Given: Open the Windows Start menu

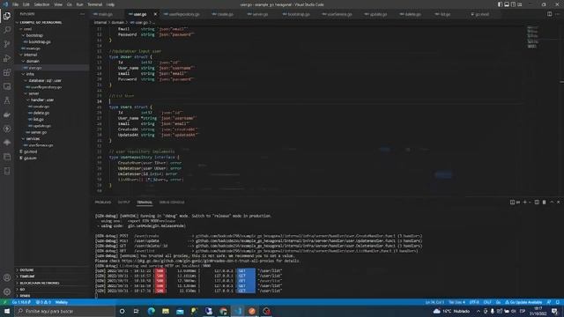Looking at the screenshot, I should click(7, 311).
